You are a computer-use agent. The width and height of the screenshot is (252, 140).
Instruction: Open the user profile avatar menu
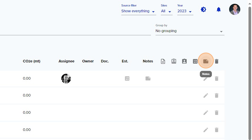pos(235,9)
